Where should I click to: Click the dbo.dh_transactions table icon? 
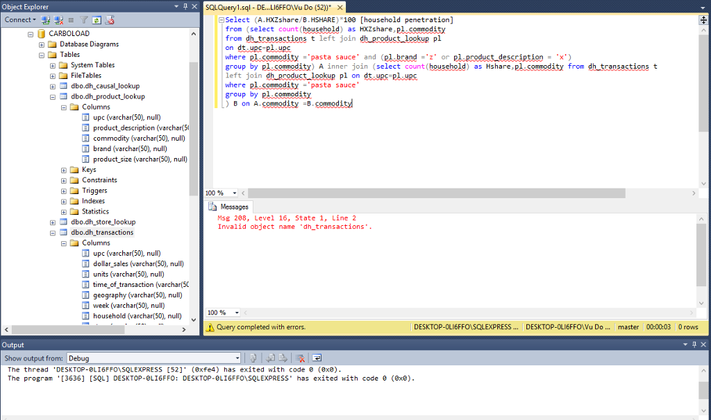click(x=63, y=232)
